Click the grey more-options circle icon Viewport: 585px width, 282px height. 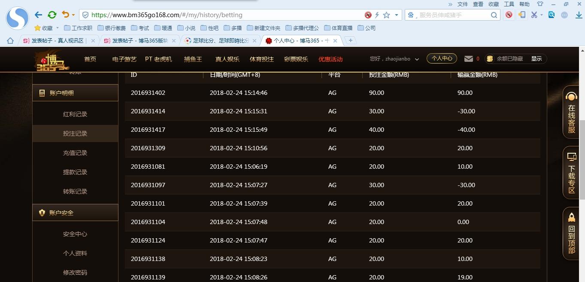point(565,15)
